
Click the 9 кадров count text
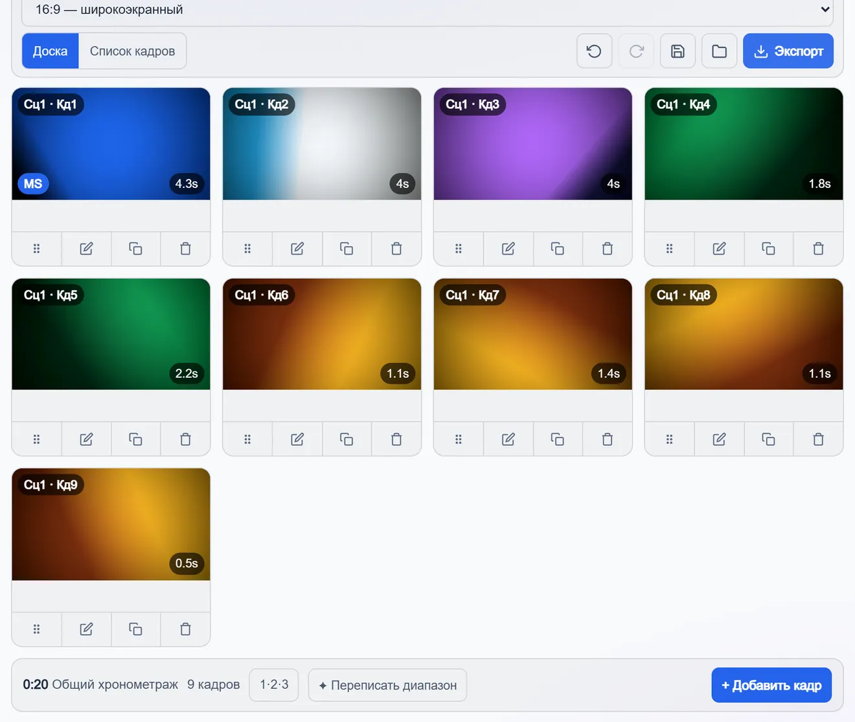point(214,685)
